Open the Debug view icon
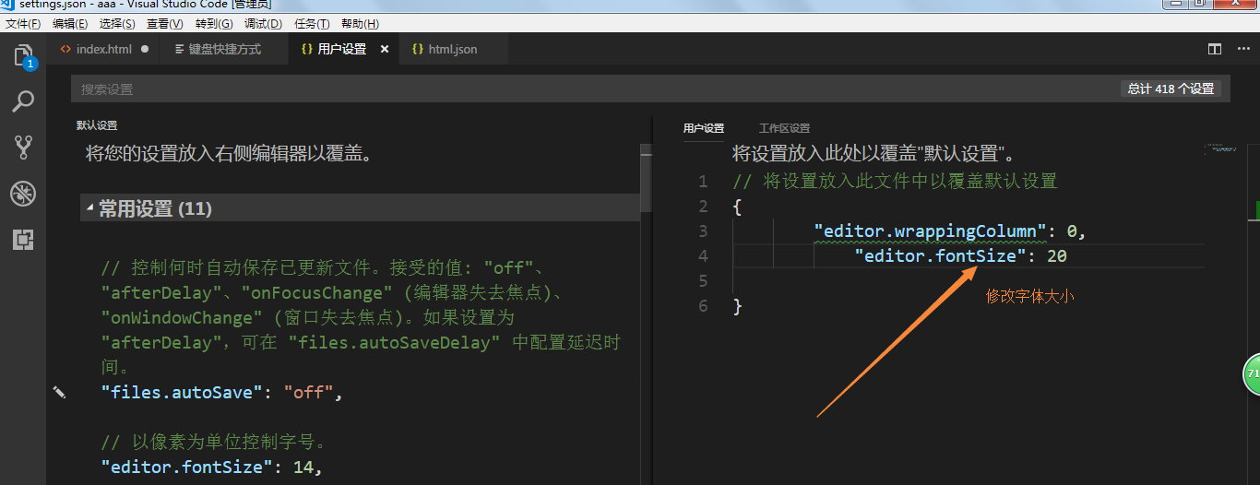1260x485 pixels. point(23,194)
